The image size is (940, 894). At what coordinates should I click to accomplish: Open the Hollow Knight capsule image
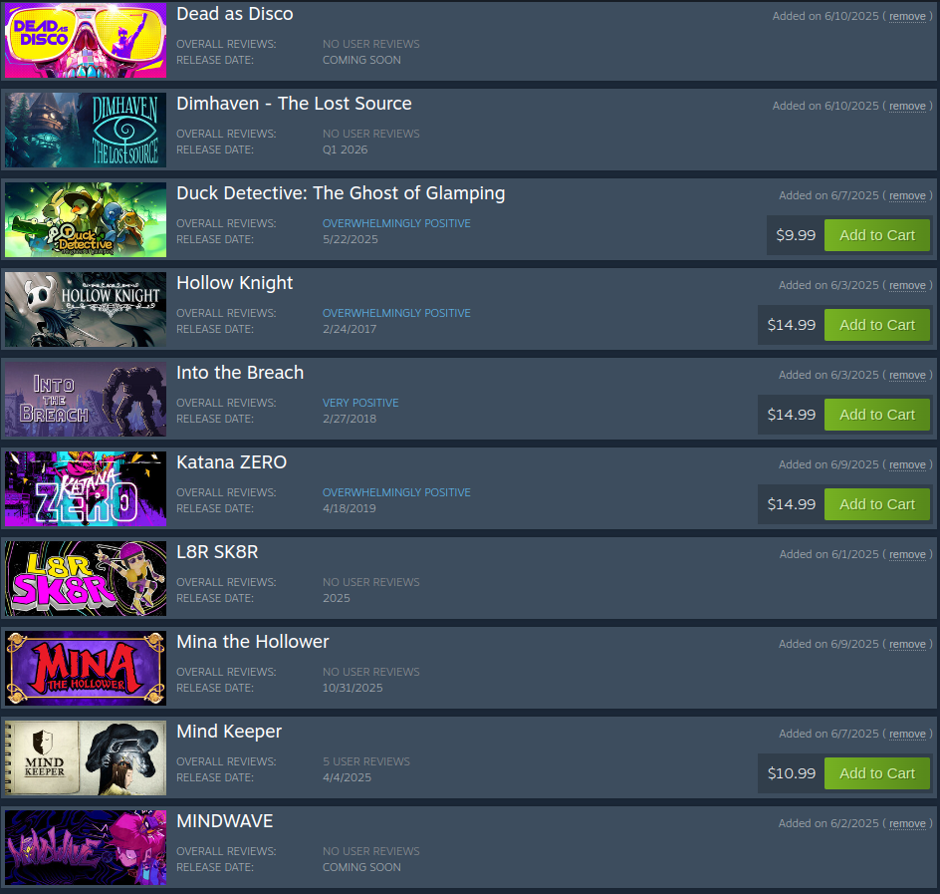coord(86,309)
